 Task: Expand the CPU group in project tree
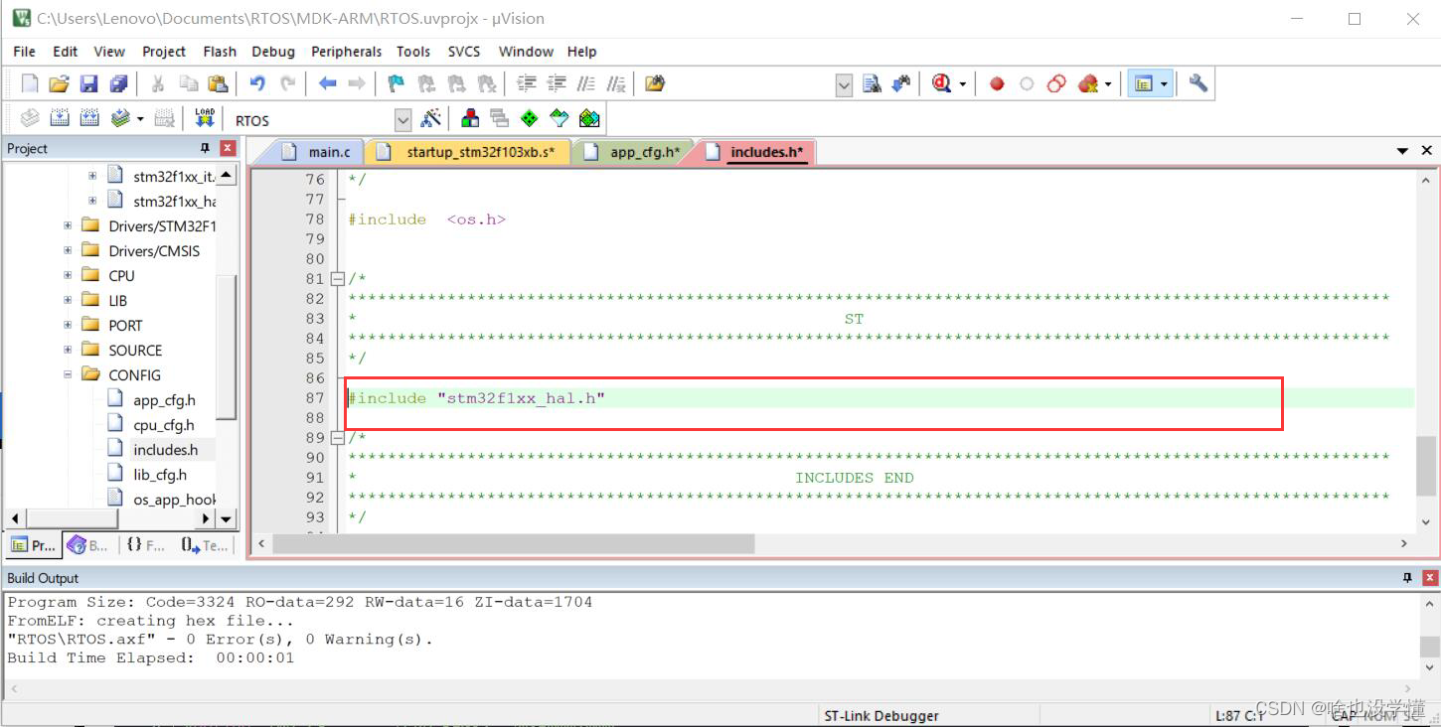(68, 275)
